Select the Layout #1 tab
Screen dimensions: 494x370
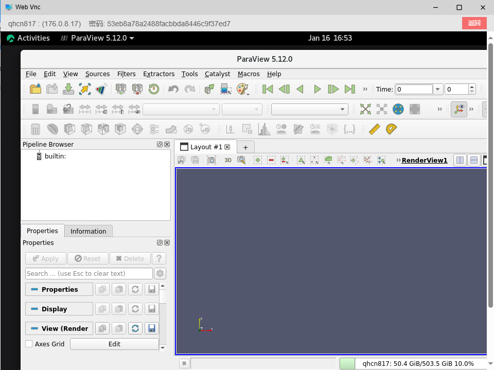coord(206,147)
